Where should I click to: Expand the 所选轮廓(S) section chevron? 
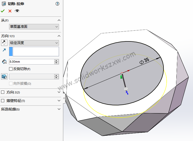click(x=59, y=109)
